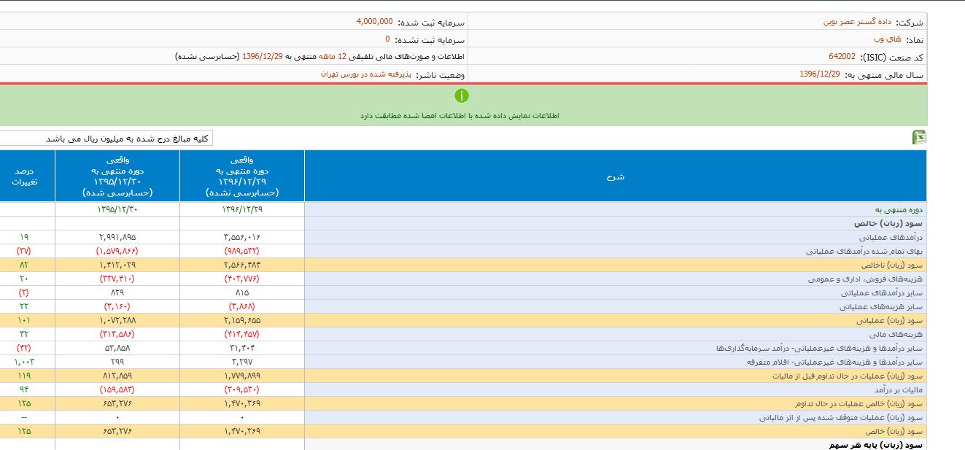Click the شرح column header

click(x=616, y=176)
